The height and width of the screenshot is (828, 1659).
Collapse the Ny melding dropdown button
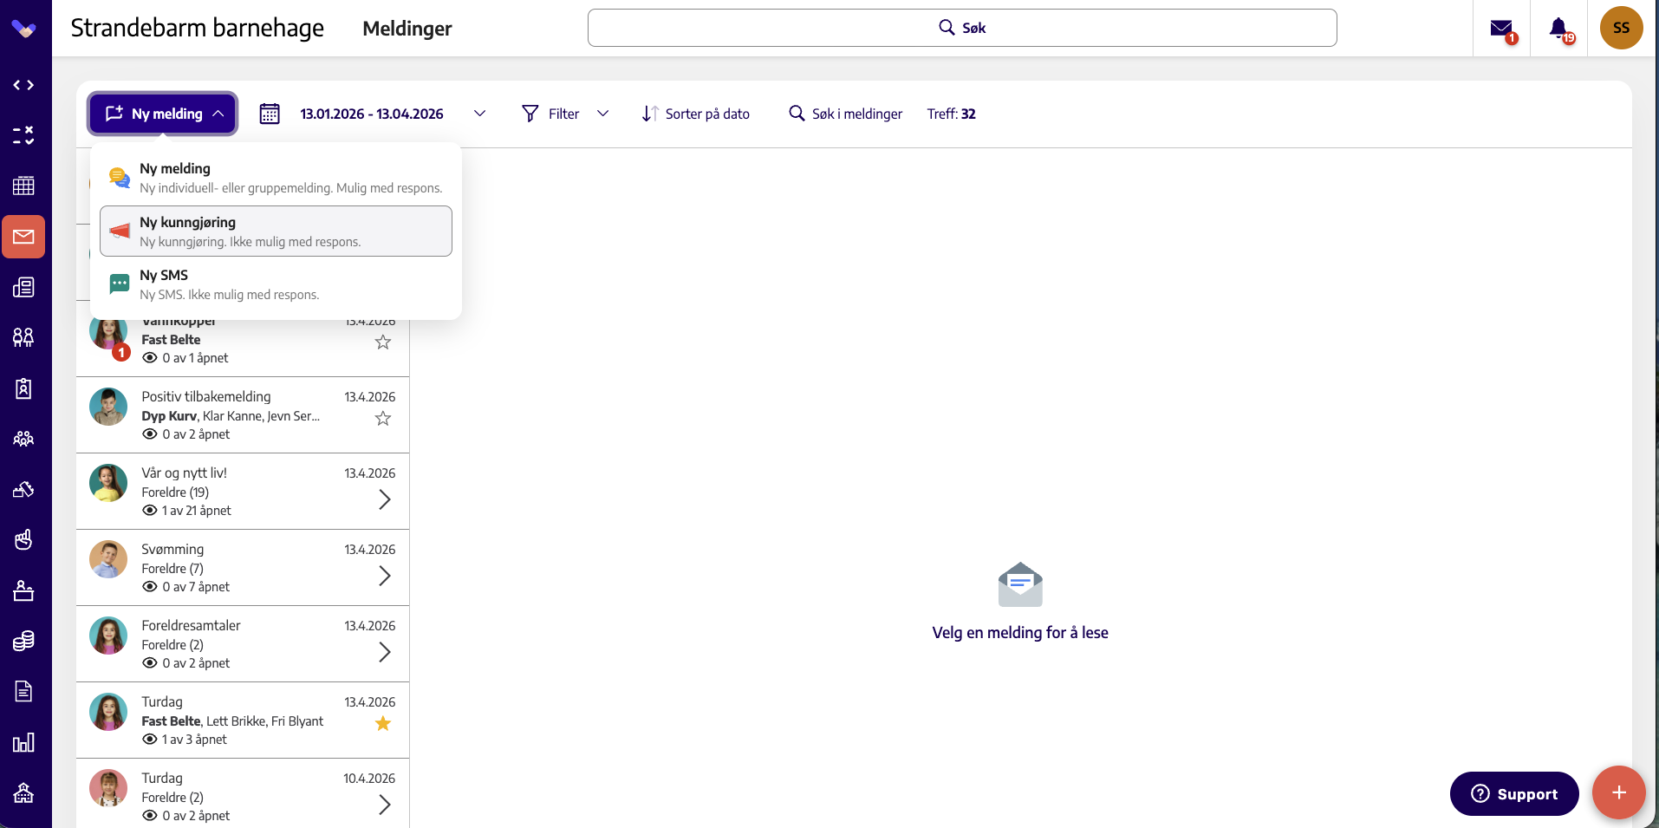[x=163, y=114]
